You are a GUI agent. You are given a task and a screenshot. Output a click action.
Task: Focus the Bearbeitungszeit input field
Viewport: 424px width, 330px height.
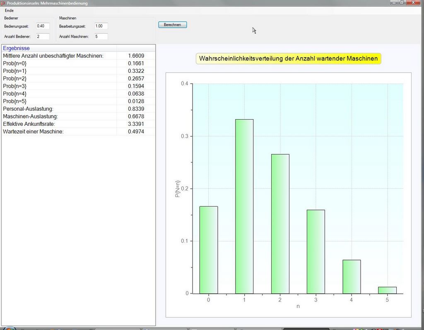tap(101, 26)
